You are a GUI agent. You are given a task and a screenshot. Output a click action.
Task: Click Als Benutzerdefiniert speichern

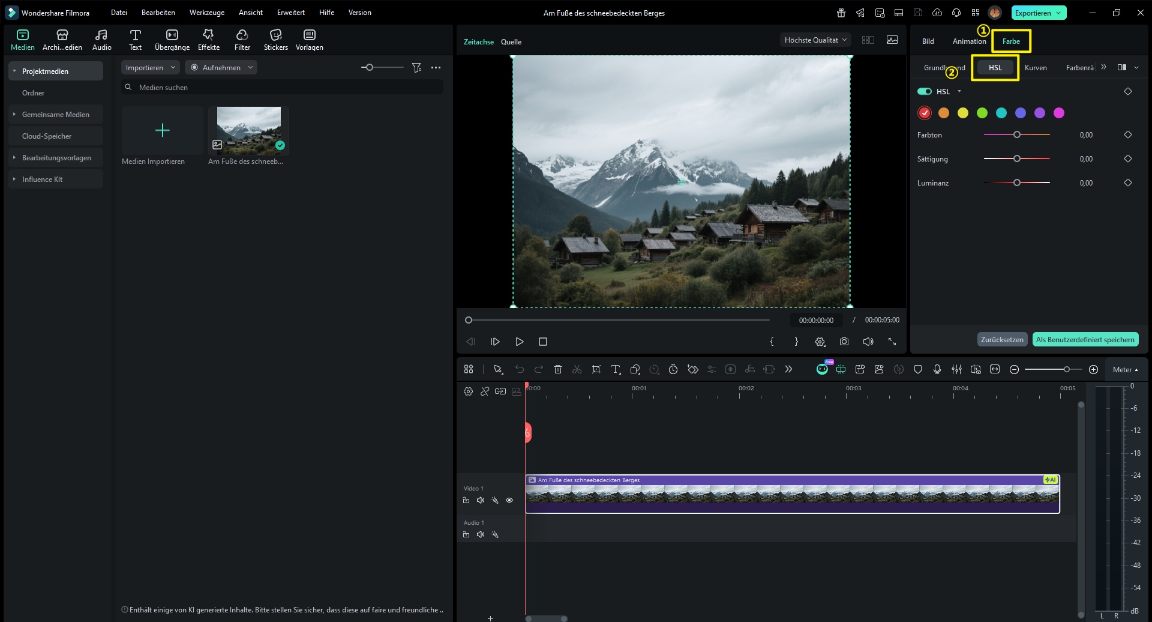click(x=1085, y=339)
